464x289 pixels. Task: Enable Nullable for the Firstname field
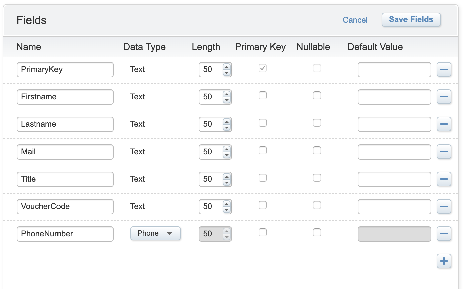point(317,96)
